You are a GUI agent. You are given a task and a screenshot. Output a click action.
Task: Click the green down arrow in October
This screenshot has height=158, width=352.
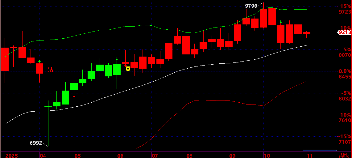click(281, 22)
